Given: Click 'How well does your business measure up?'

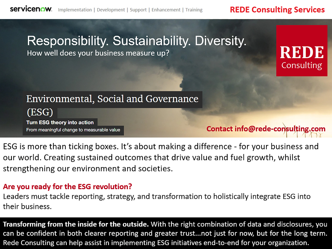Looking at the screenshot, I should 98,53.
